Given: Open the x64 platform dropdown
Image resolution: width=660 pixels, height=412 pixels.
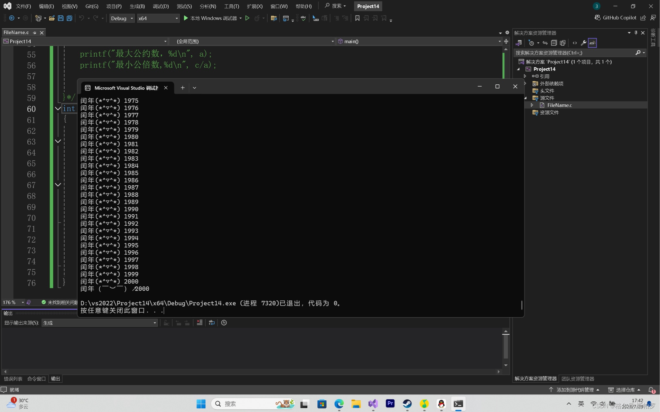Looking at the screenshot, I should coord(158,18).
